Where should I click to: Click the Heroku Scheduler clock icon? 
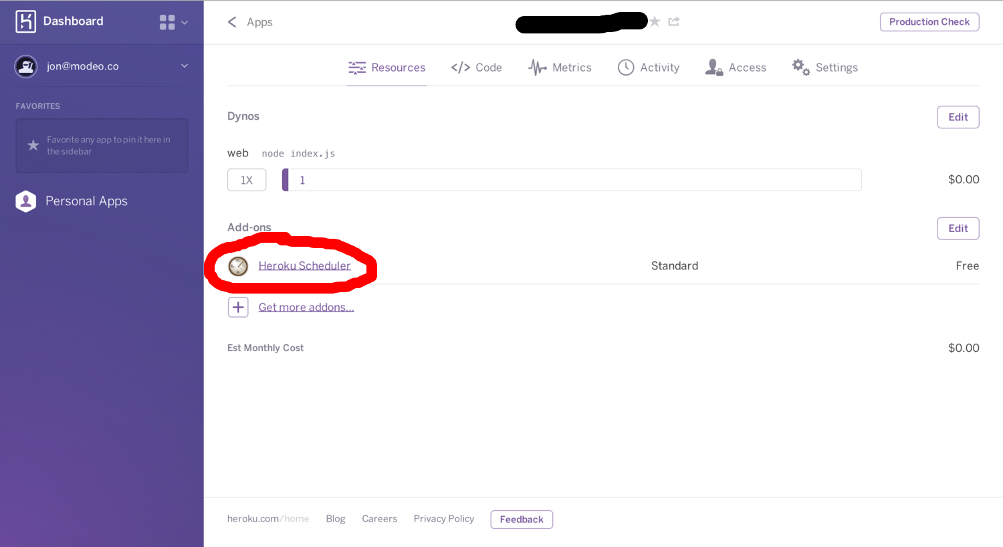coord(238,266)
